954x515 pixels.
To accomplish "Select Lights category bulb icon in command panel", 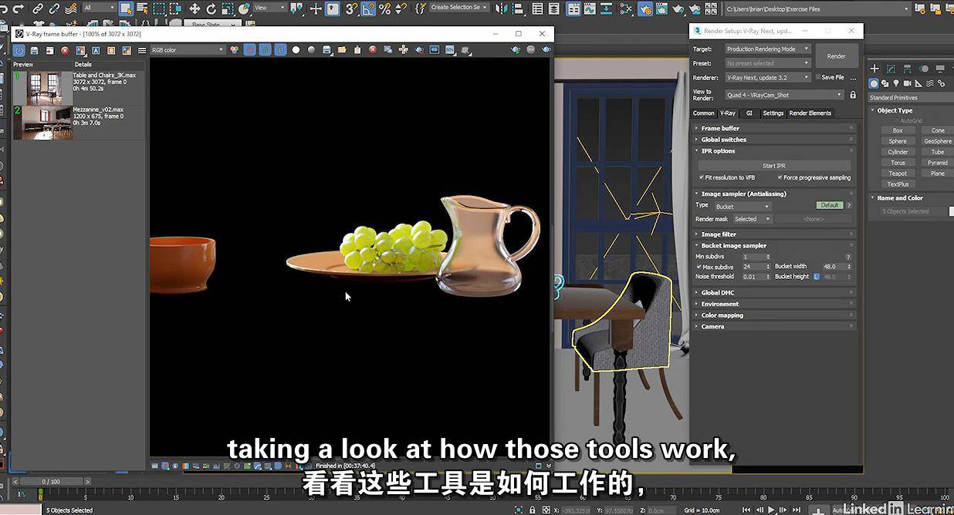I will tap(896, 83).
